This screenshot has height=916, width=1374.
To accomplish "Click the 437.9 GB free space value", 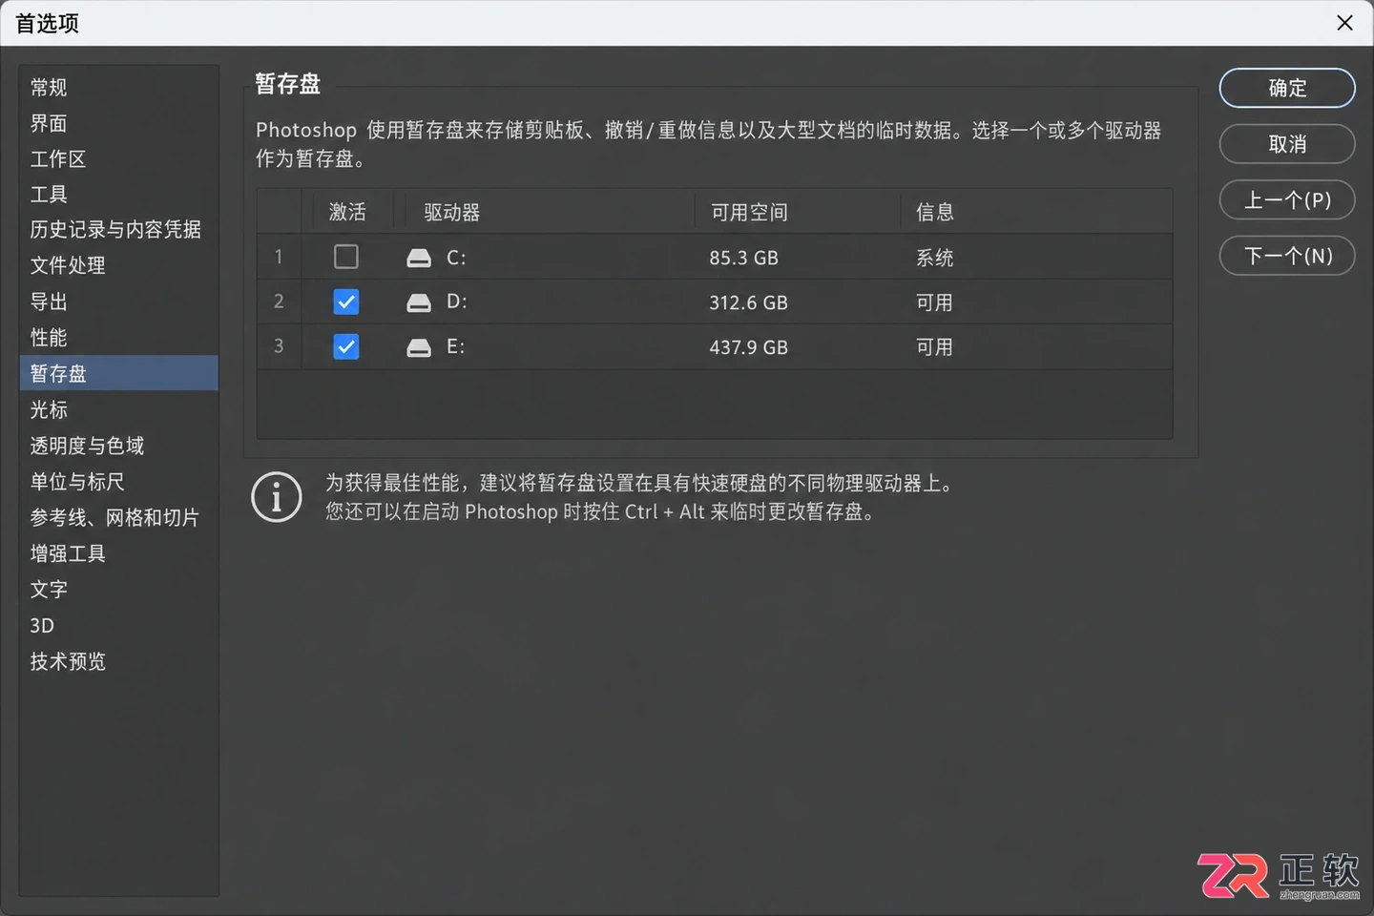I will [748, 347].
